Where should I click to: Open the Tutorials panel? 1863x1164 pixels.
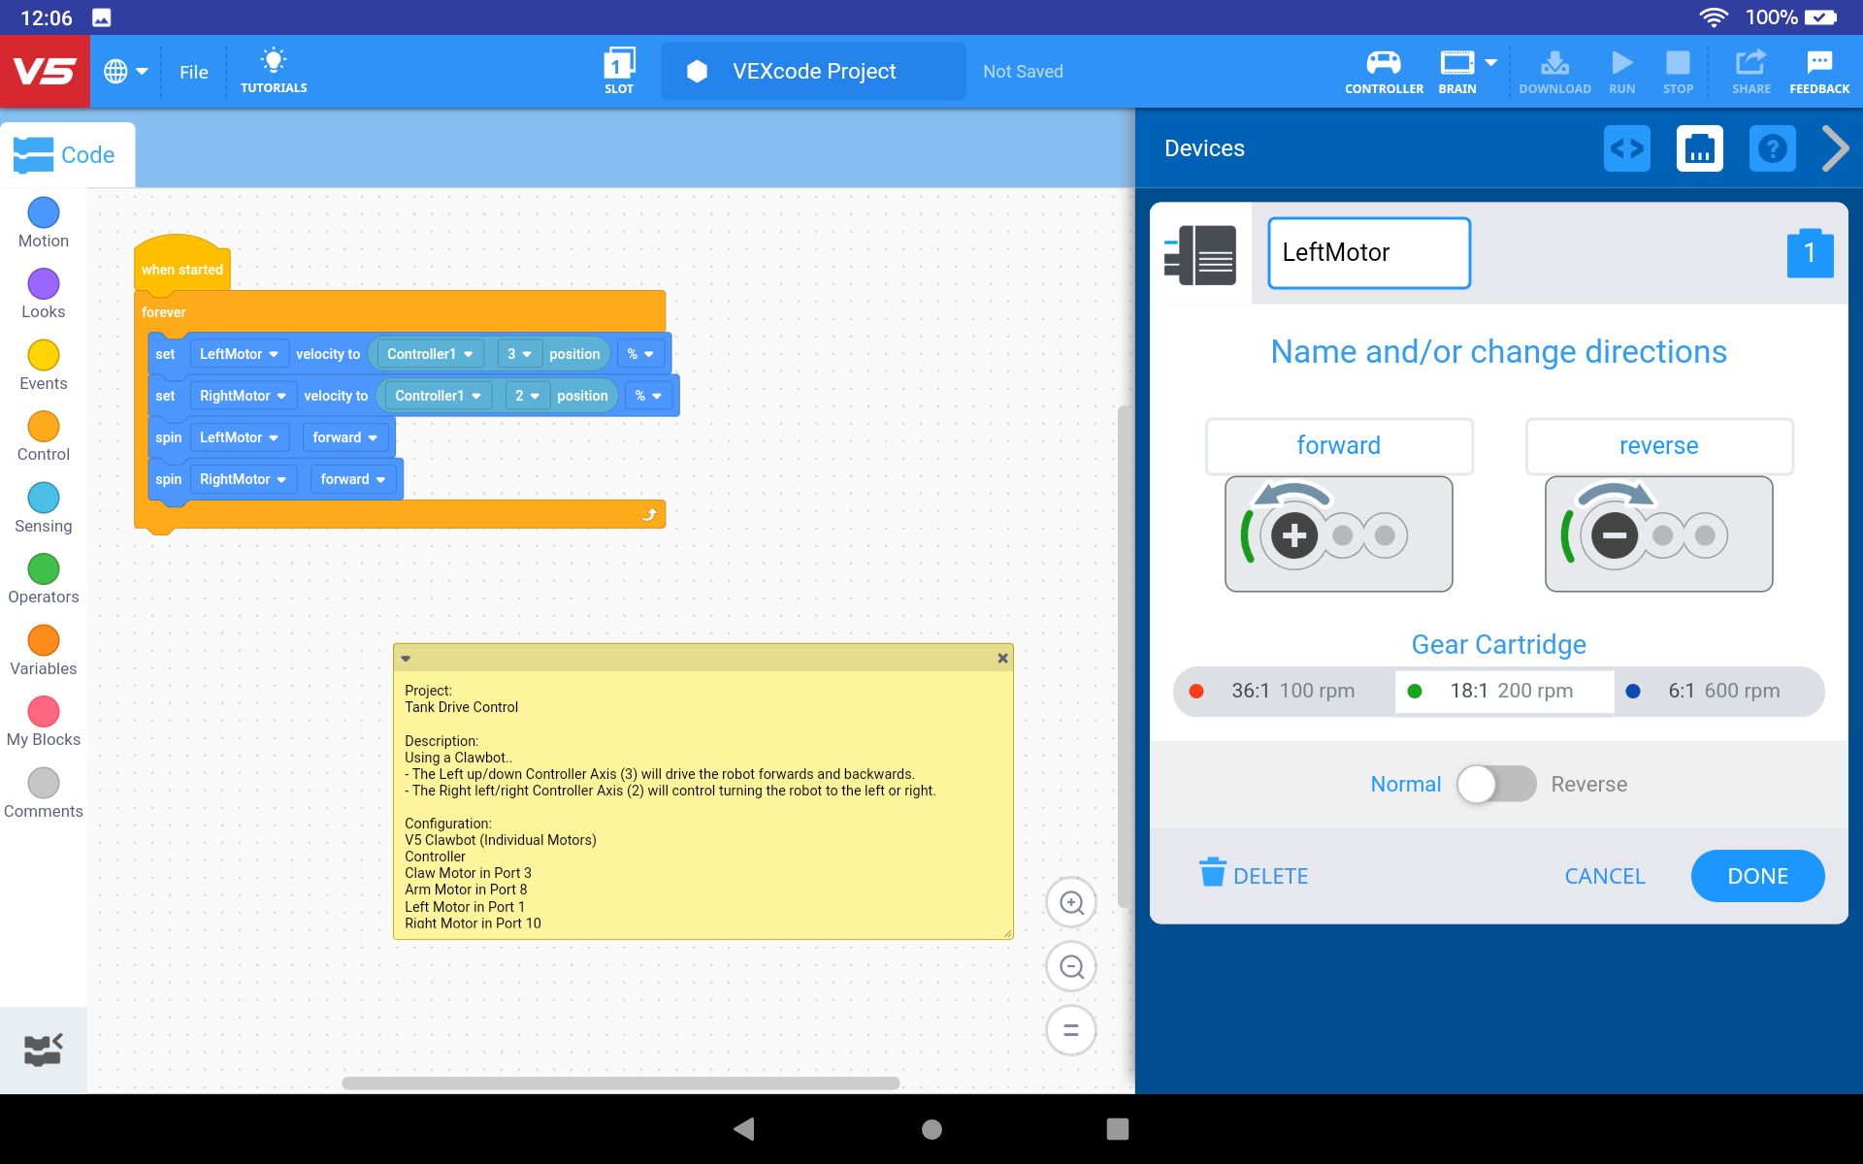[x=274, y=71]
